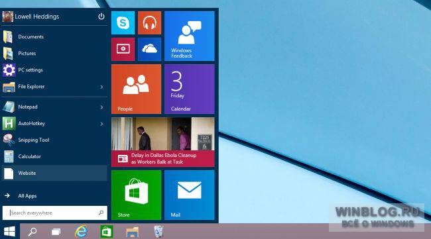The width and height of the screenshot is (431, 239).
Task: Expand AutoHotkey jump list arrow
Action: 101,124
